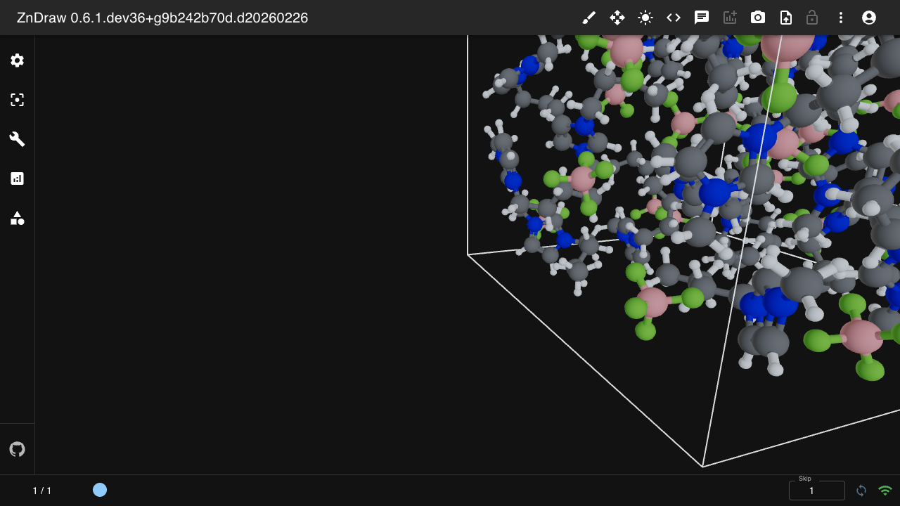This screenshot has height=506, width=900.
Task: Open the user account profile icon
Action: coord(869,18)
